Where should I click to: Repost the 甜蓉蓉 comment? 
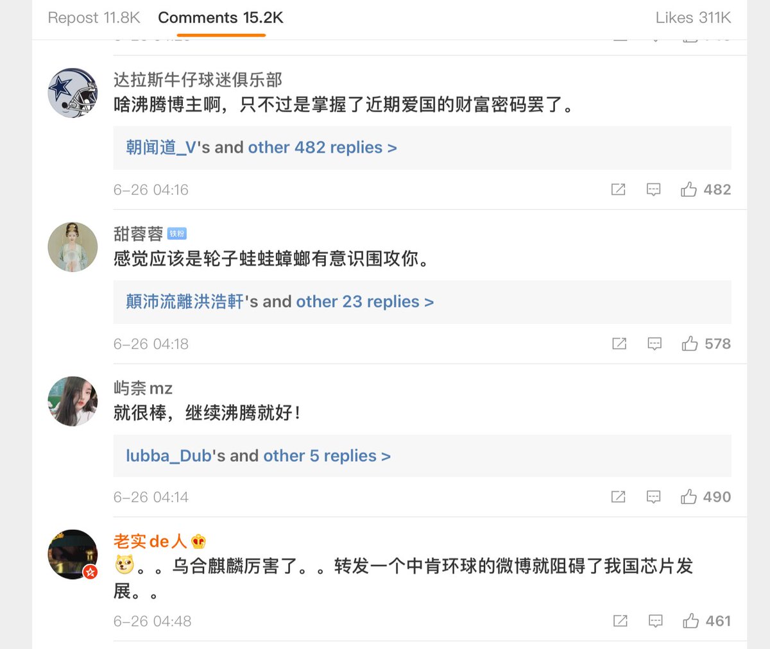(619, 344)
